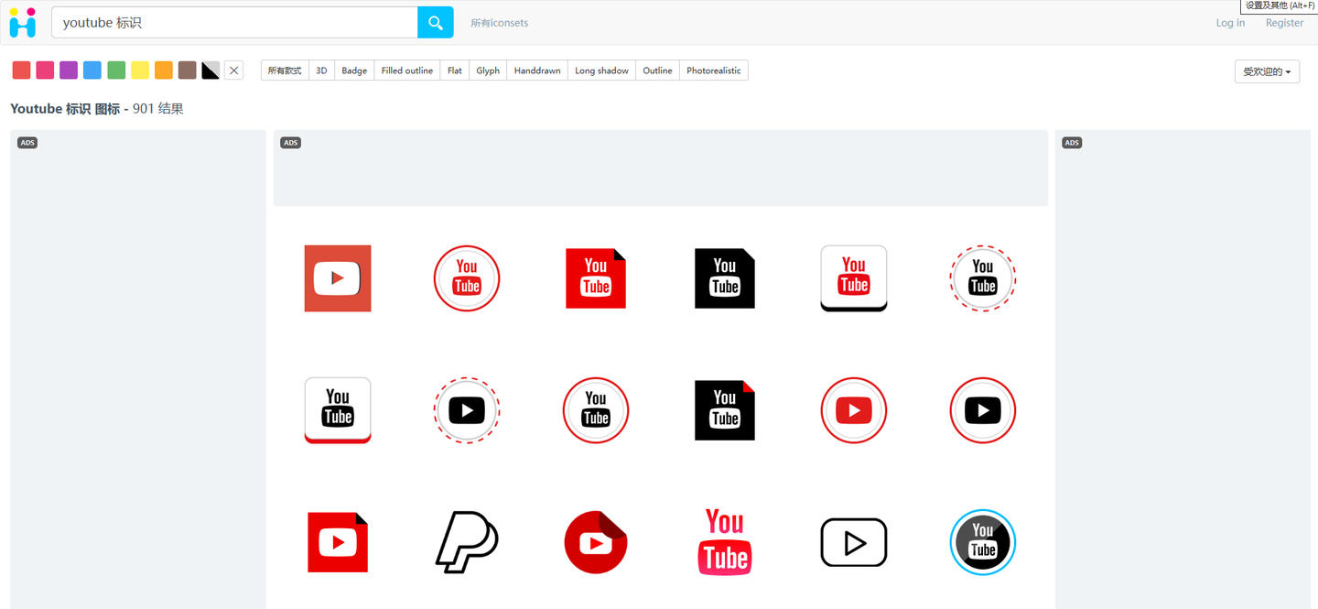The width and height of the screenshot is (1318, 609).
Task: Select the PayPal outline icon
Action: [467, 542]
